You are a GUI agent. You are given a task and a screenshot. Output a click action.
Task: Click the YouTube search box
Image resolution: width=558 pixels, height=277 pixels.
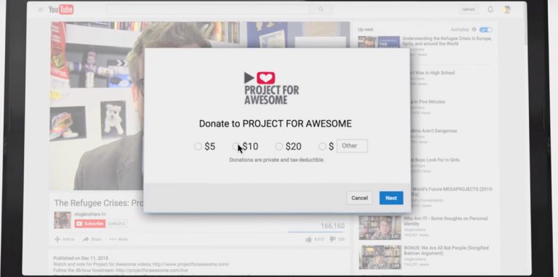pyautogui.click(x=209, y=9)
